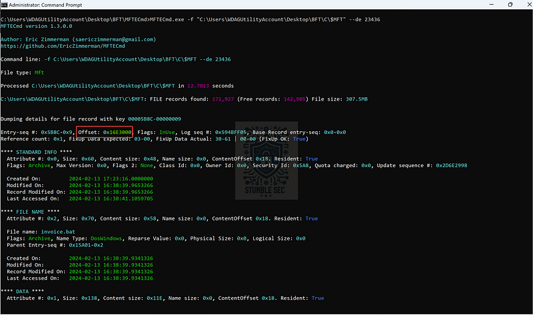This screenshot has height=321, width=533.
Task: Click the InUse flag value
Action: 167,132
